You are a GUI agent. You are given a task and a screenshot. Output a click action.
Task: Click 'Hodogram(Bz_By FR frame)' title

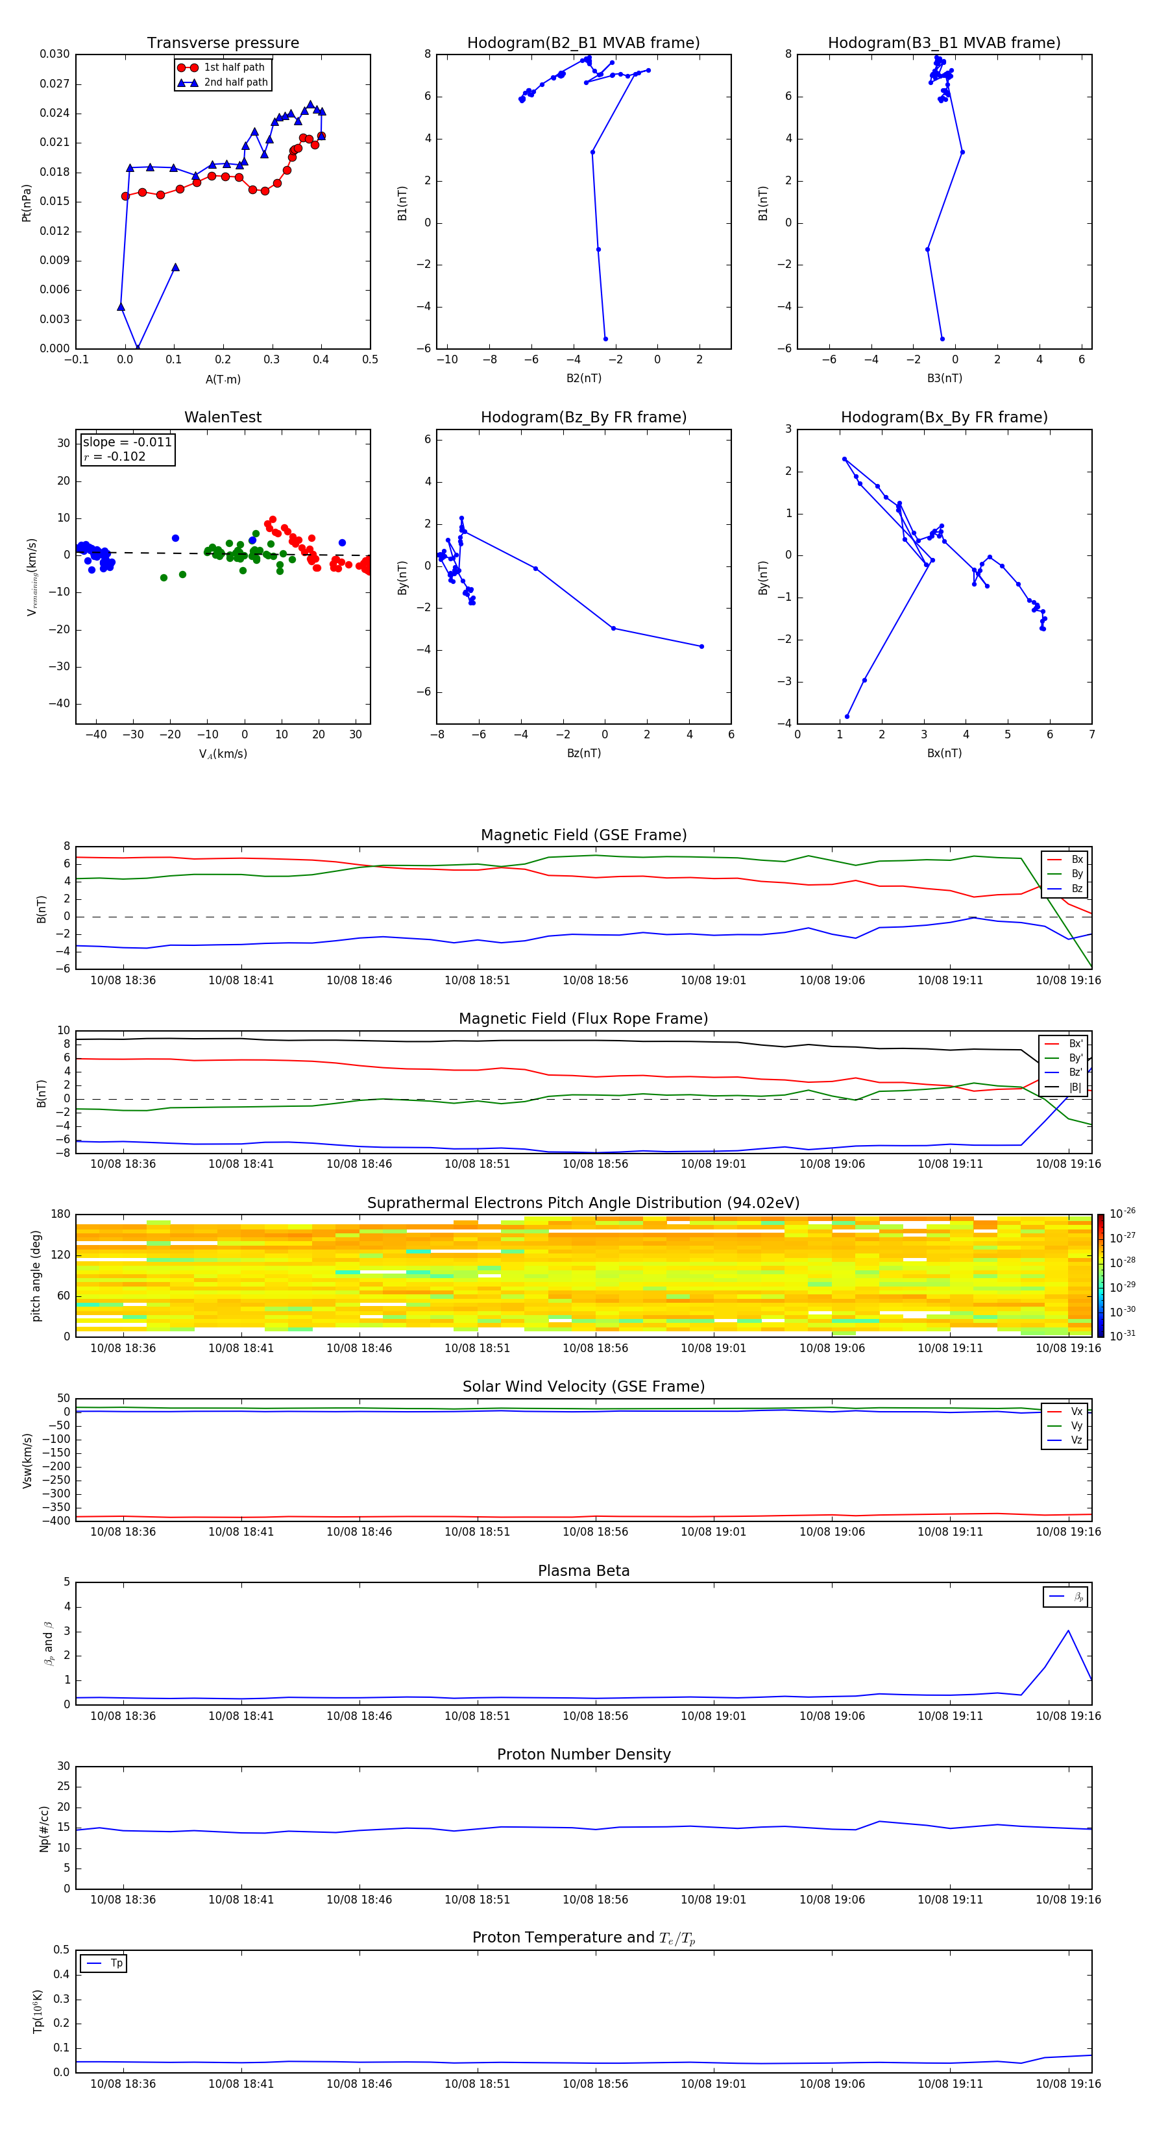583,417
